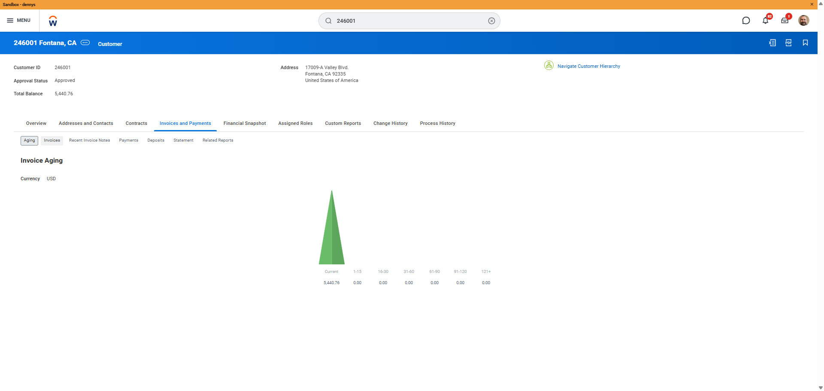The width and height of the screenshot is (824, 391).
Task: Select the Aging sub-tab toggle
Action: (29, 140)
